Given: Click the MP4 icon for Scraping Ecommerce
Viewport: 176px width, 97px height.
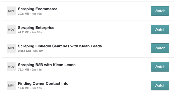Looking at the screenshot, I should 11,11.
